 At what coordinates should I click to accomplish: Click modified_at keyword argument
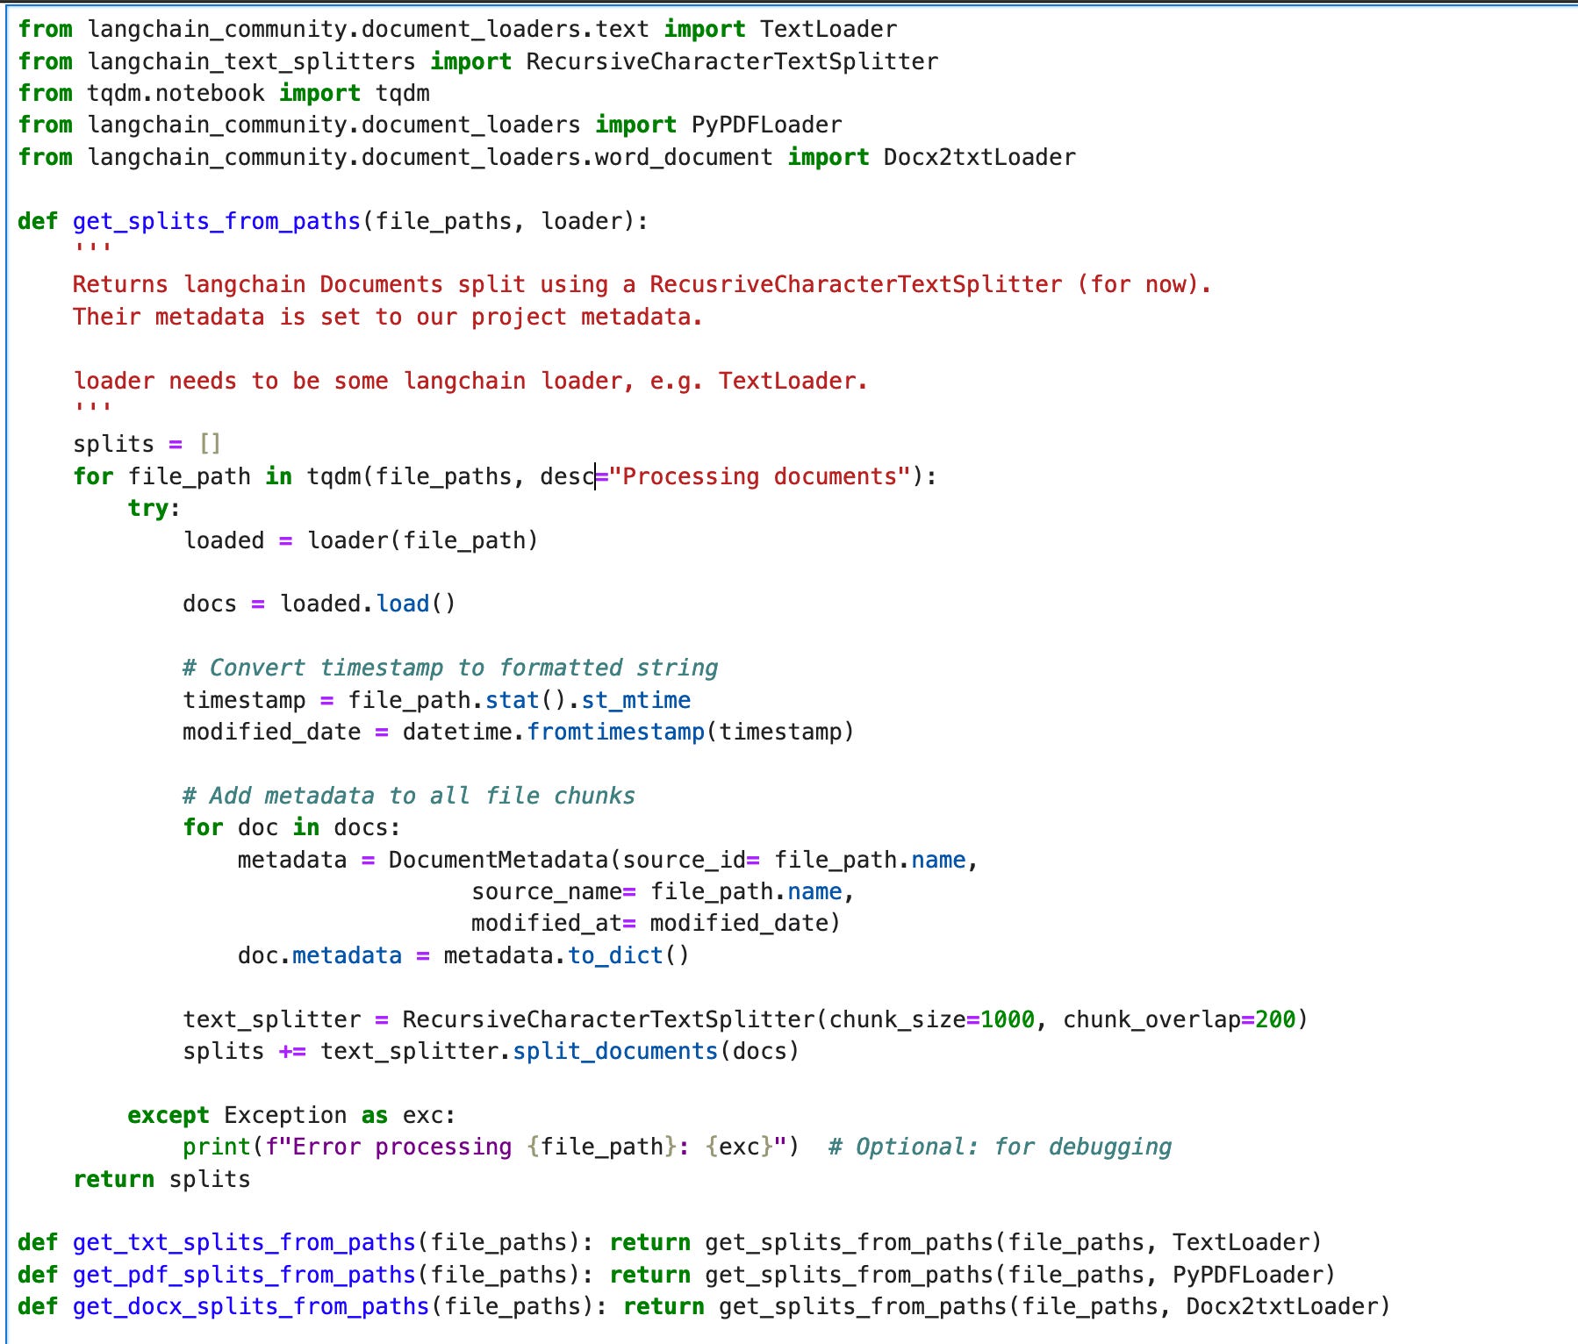tap(547, 923)
